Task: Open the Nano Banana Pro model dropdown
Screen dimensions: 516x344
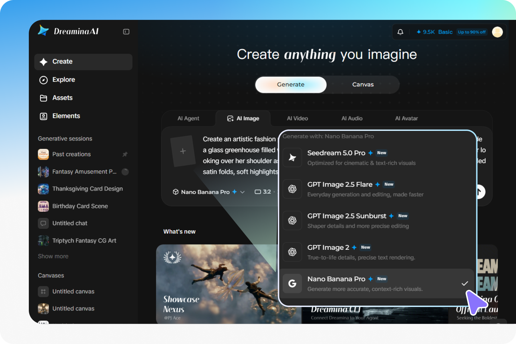Action: [x=209, y=192]
